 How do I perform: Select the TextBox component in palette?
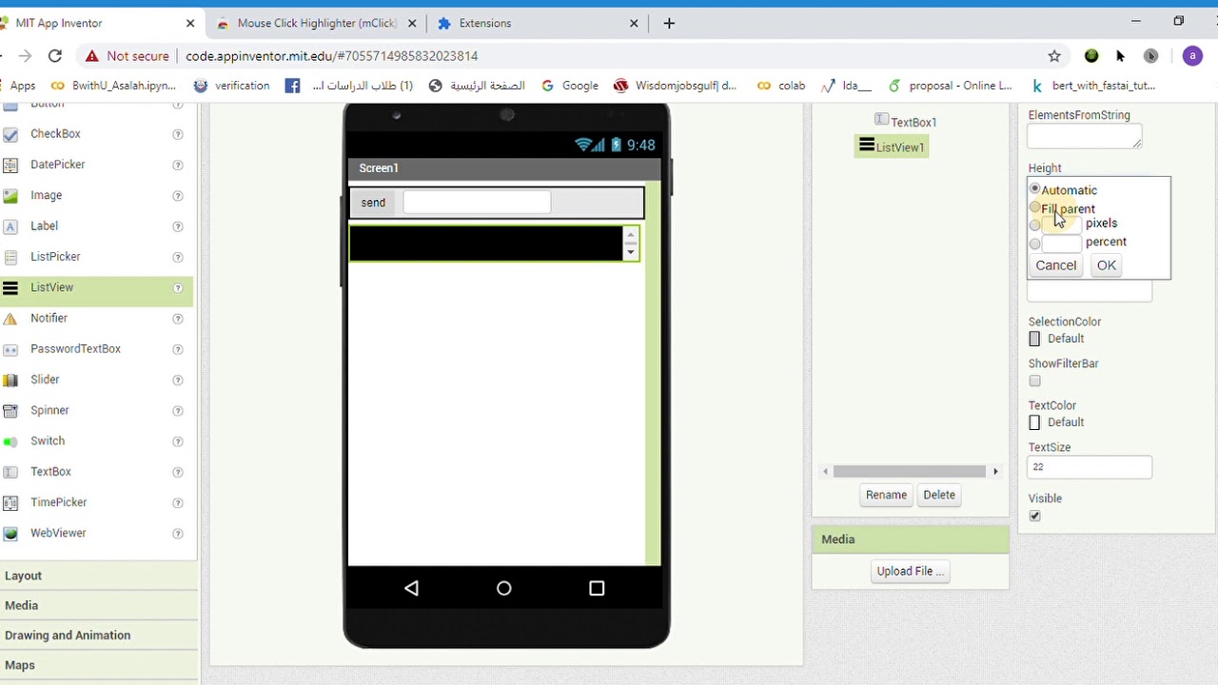50,472
